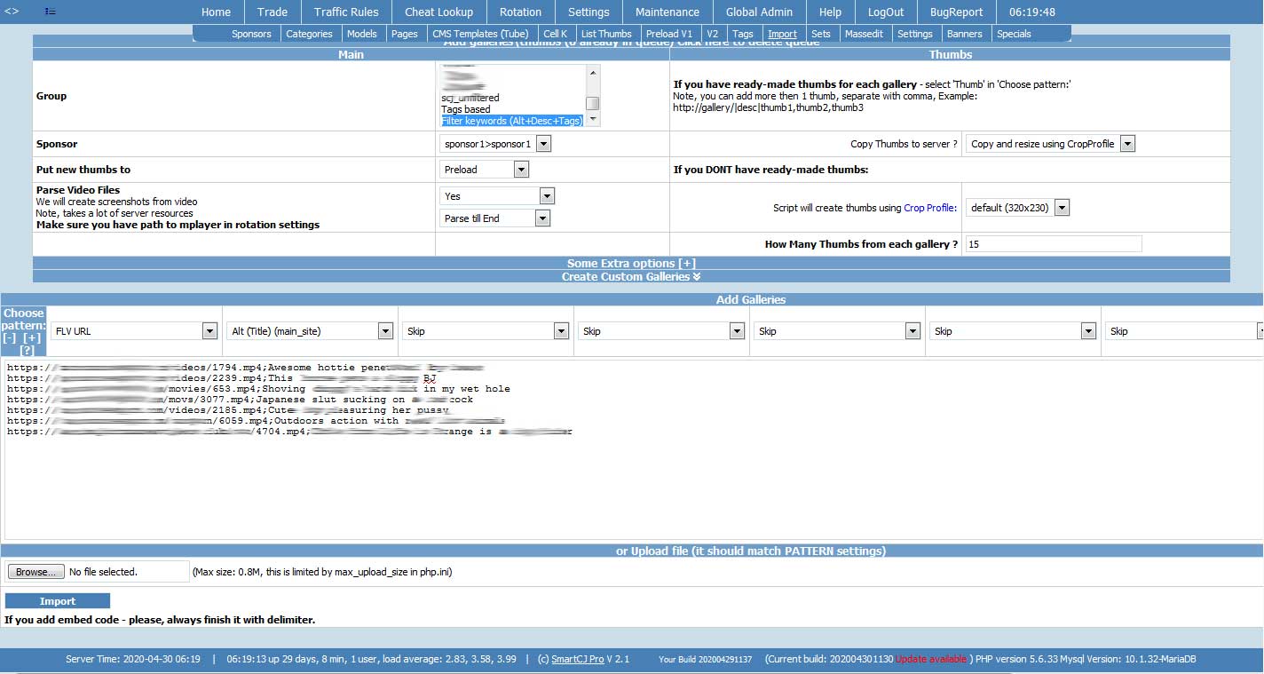Click the <> icon at top-left

click(12, 12)
